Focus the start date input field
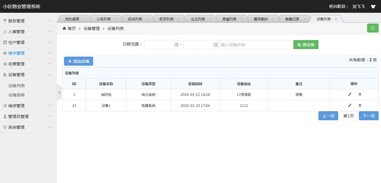Viewport: 381px width, 183px height. click(162, 44)
